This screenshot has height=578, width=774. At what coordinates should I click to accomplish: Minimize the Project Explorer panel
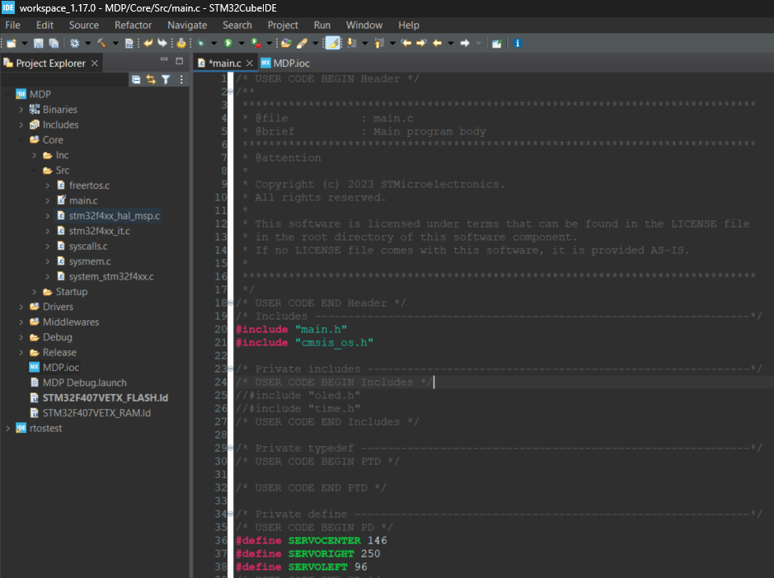[x=164, y=60]
